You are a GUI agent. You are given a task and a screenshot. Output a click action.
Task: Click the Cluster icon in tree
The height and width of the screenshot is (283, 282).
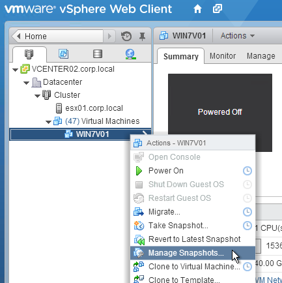pos(47,95)
